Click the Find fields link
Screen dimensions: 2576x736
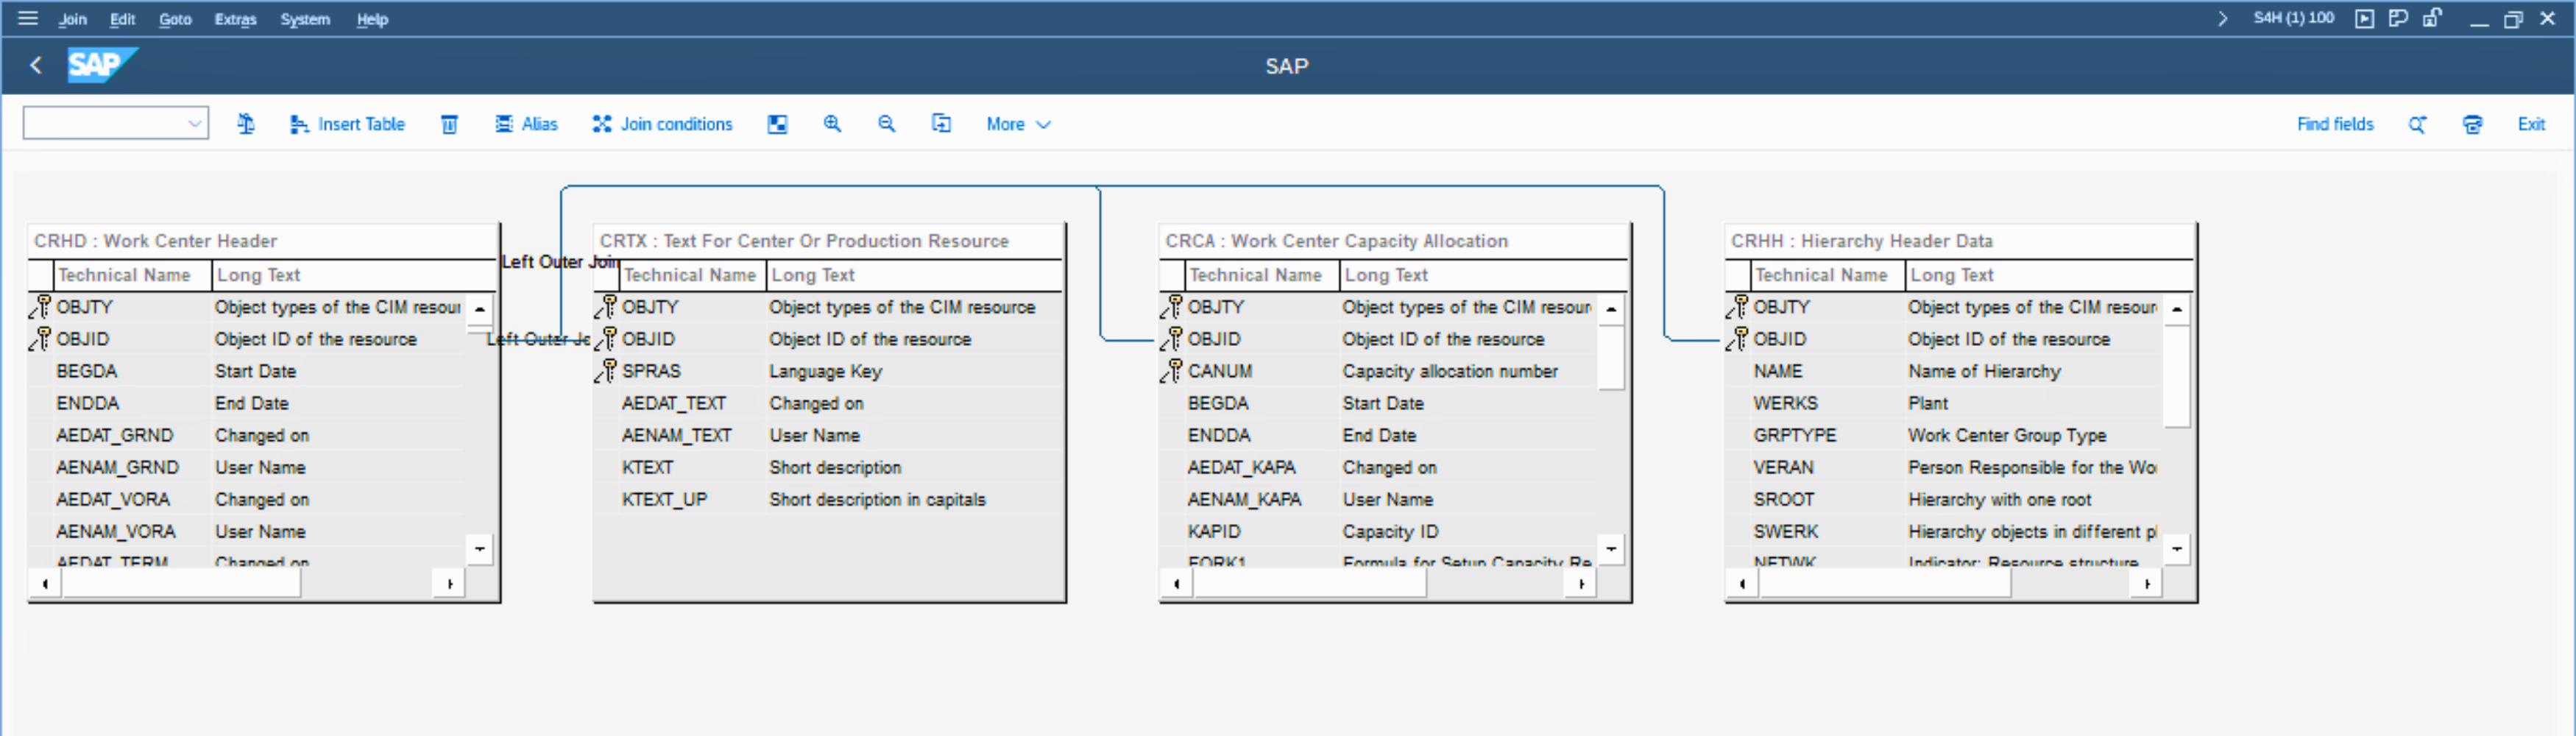pyautogui.click(x=2334, y=124)
